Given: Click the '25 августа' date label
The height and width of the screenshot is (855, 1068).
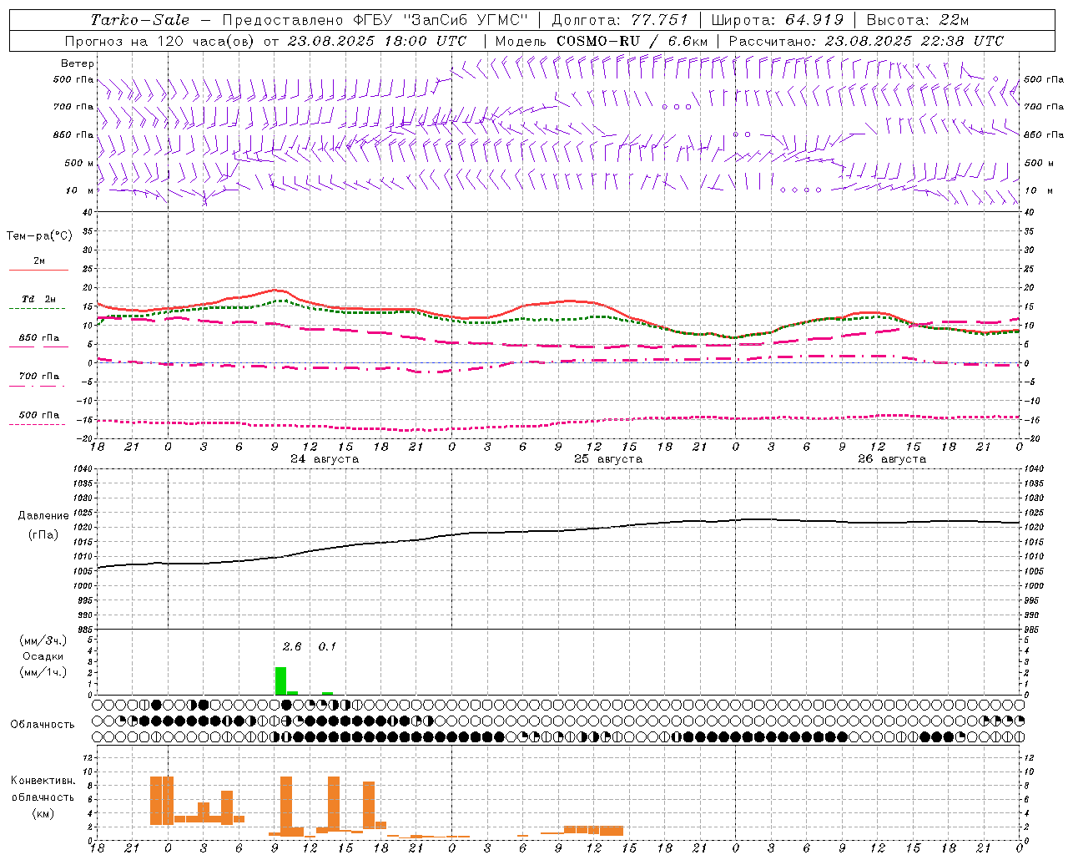Looking at the screenshot, I should click(x=608, y=459).
